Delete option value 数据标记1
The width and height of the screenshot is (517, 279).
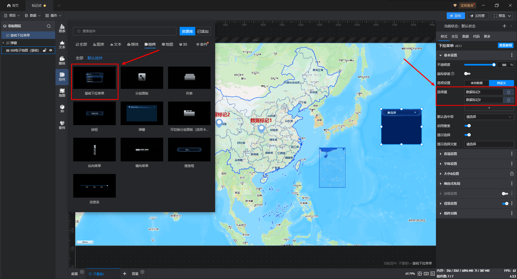click(x=509, y=92)
